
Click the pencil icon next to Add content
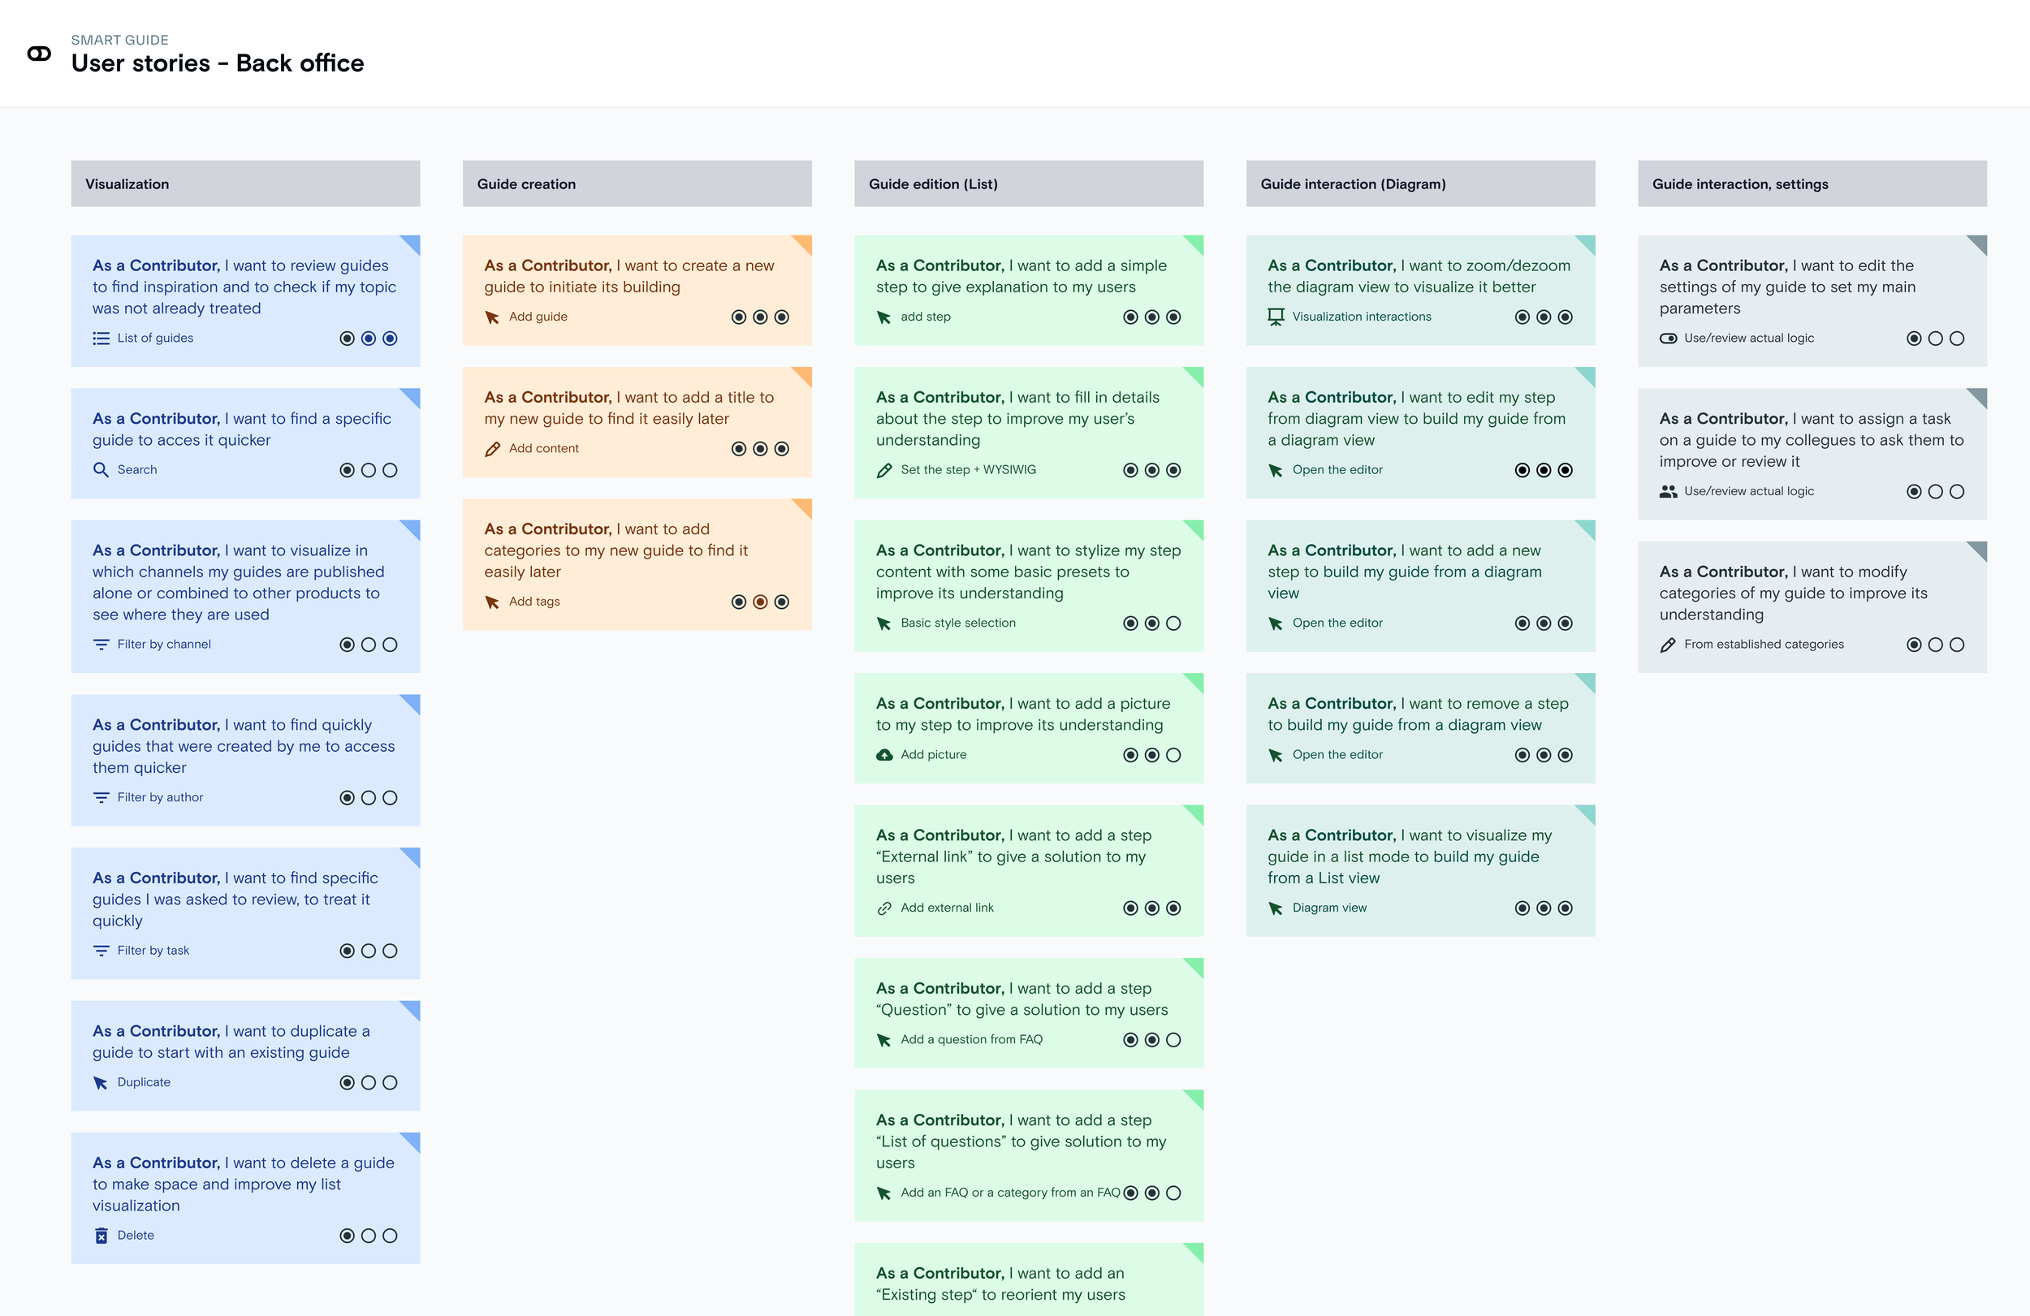click(x=492, y=449)
